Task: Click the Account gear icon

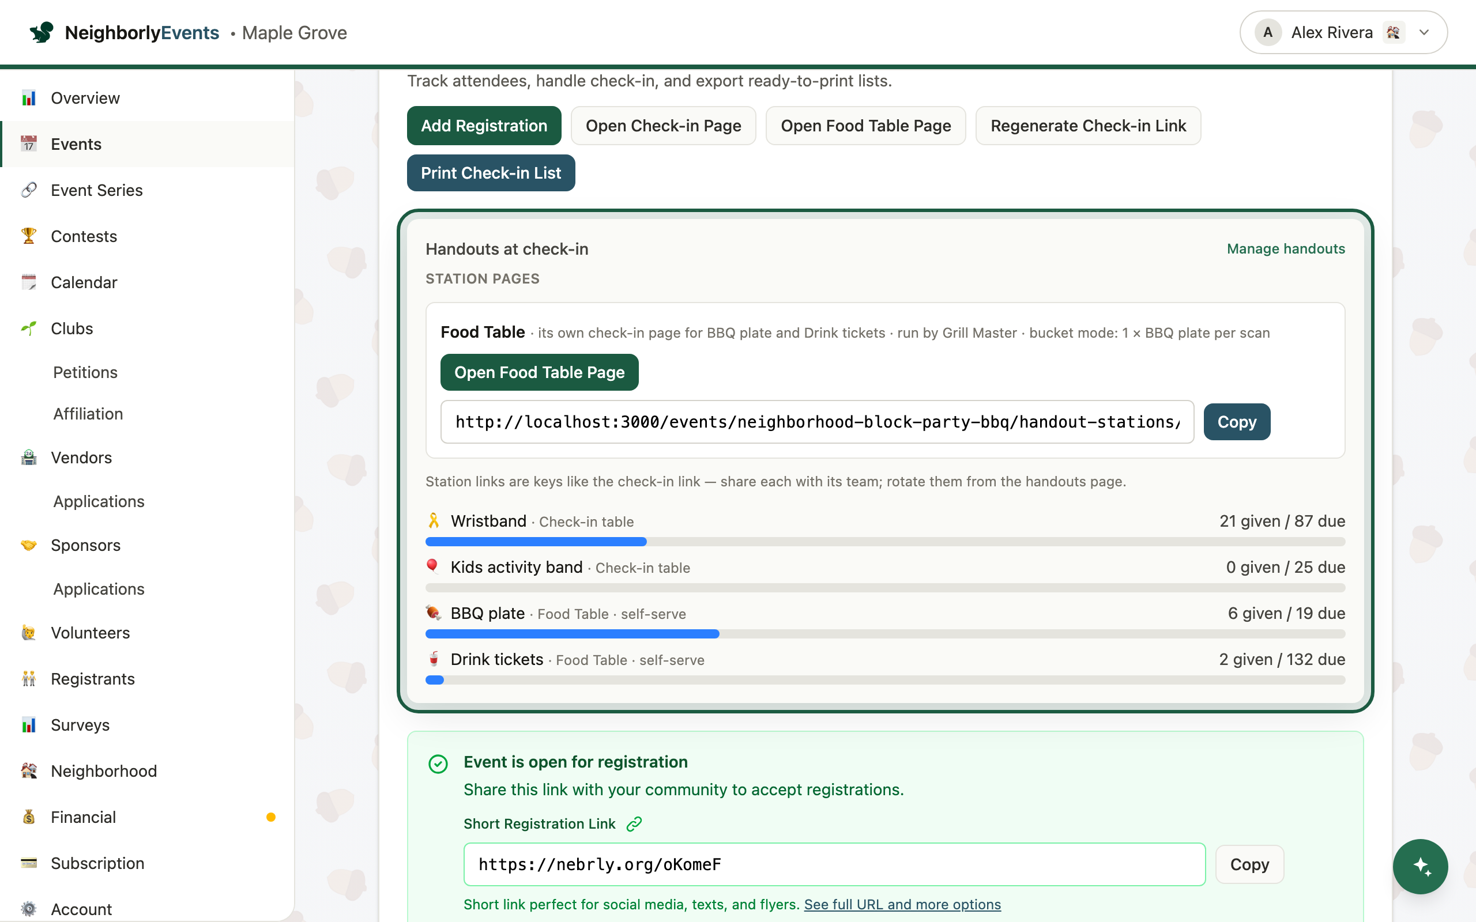Action: coord(29,909)
